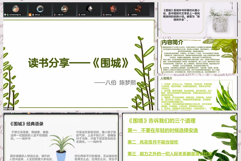Click the muted mic icon beside 谢贤政
This screenshot has width=241, height=161.
[x=104, y=15]
